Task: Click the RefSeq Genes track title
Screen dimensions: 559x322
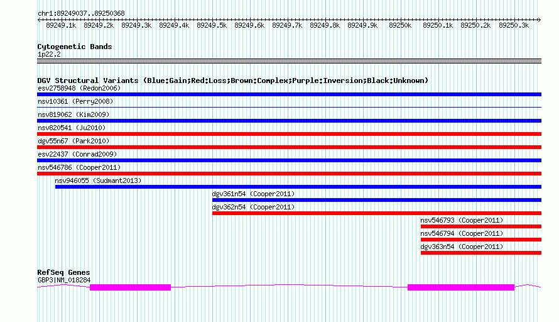Action: (x=63, y=272)
